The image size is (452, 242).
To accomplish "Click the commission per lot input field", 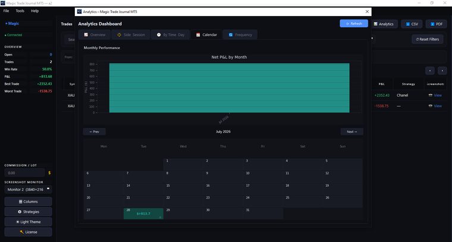I will point(24,173).
